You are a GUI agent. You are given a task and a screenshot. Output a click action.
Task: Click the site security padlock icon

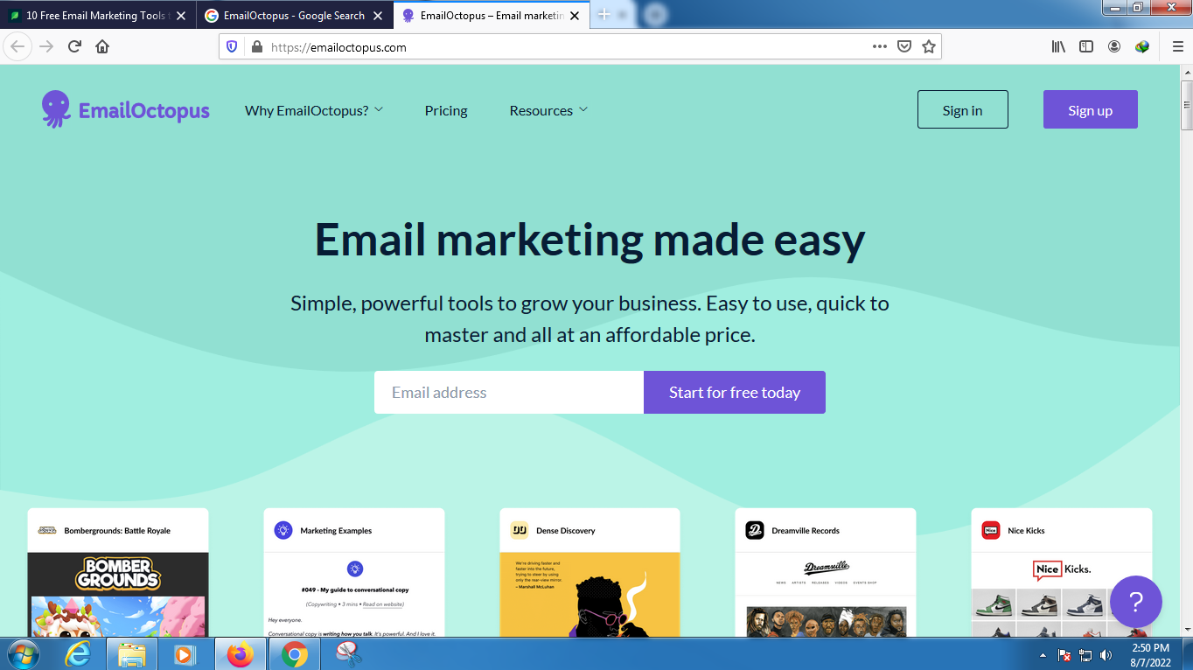tap(257, 47)
